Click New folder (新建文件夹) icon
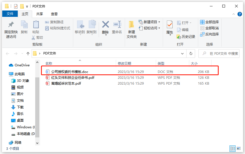 pos(131,25)
